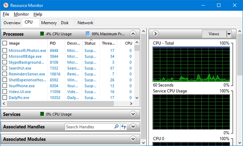Check the Video.UI.exe checkbox
Image resolution: width=243 pixels, height=146 pixels.
[x=5, y=92]
